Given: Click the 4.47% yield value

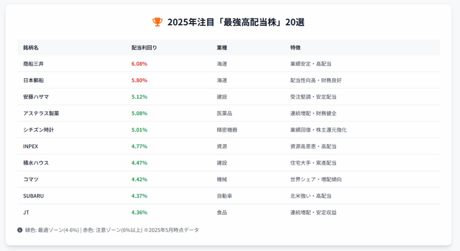Looking at the screenshot, I should click(x=139, y=163).
